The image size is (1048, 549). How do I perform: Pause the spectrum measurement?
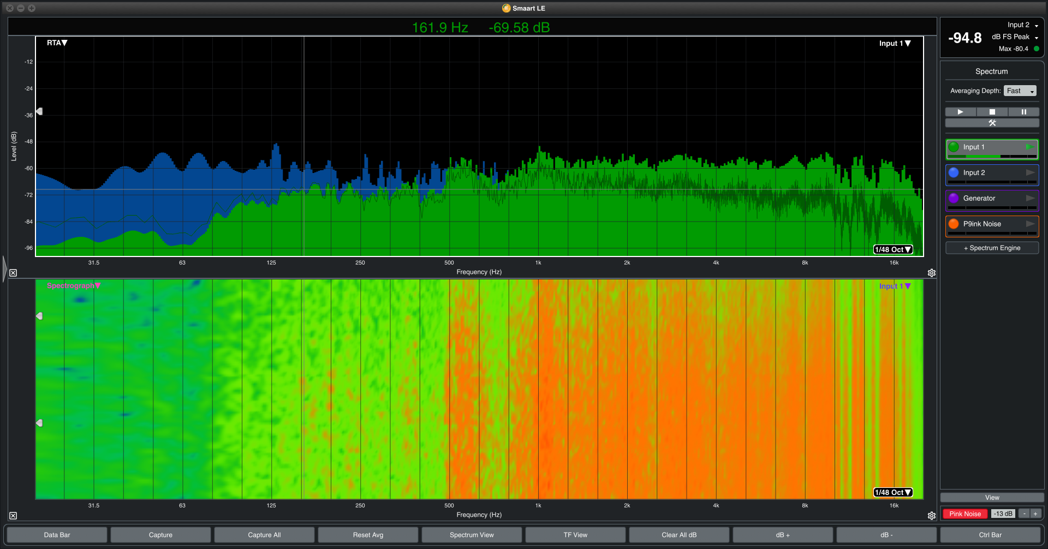1023,112
